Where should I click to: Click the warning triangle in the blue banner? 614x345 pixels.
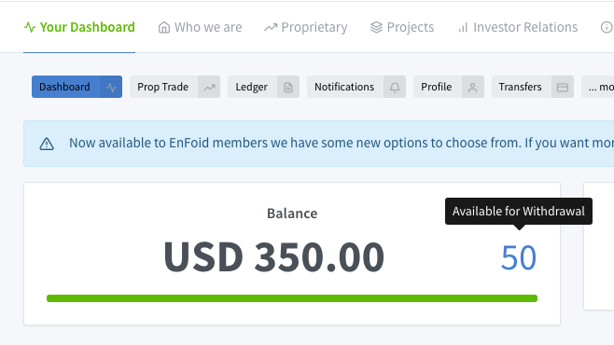[x=47, y=144]
